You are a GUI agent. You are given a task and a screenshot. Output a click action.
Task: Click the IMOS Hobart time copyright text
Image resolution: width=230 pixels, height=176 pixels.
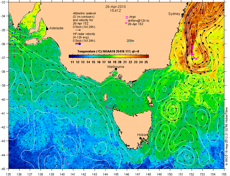point(226,137)
